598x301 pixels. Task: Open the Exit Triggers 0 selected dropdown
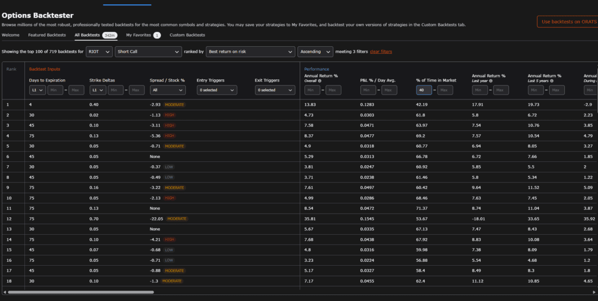[275, 90]
